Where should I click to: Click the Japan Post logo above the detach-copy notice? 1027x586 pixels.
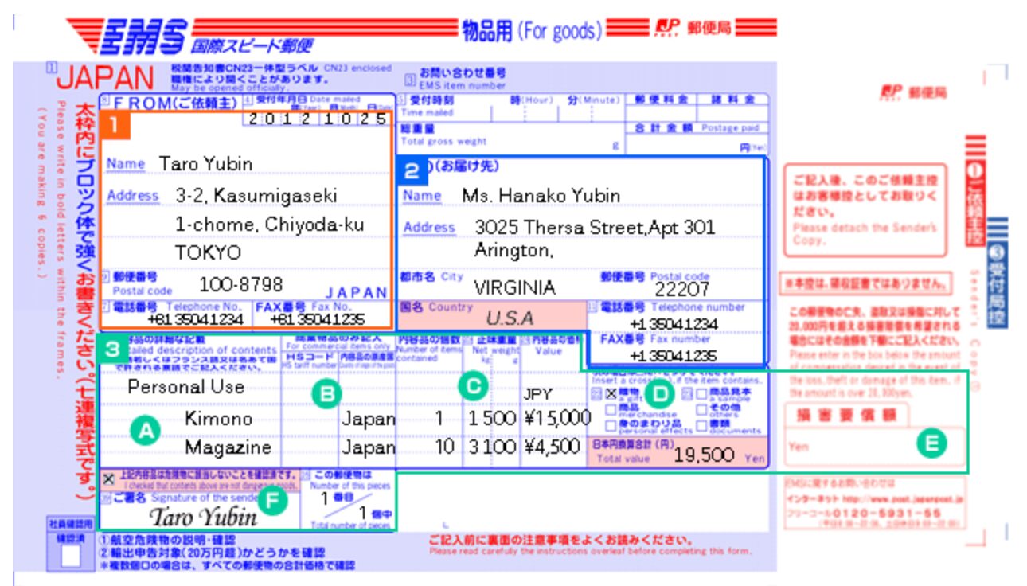891,92
